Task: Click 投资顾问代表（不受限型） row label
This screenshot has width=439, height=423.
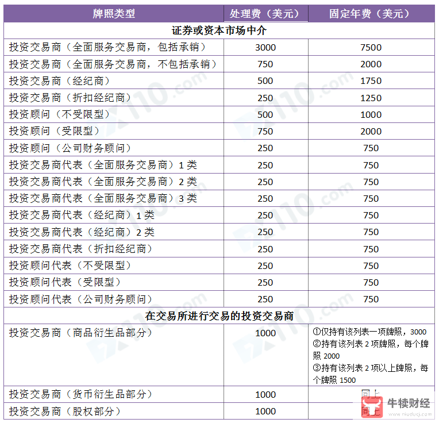Action: pos(71,266)
